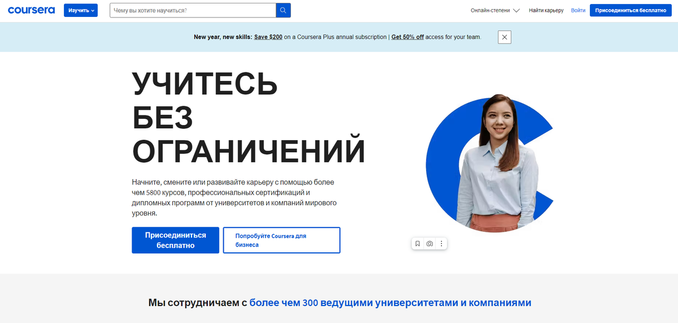Click header Присоединиться бесплатно button
The width and height of the screenshot is (678, 323).
pos(631,10)
